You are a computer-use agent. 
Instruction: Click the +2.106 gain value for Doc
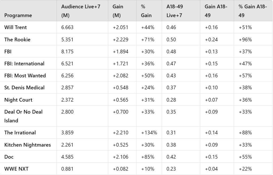120,157
